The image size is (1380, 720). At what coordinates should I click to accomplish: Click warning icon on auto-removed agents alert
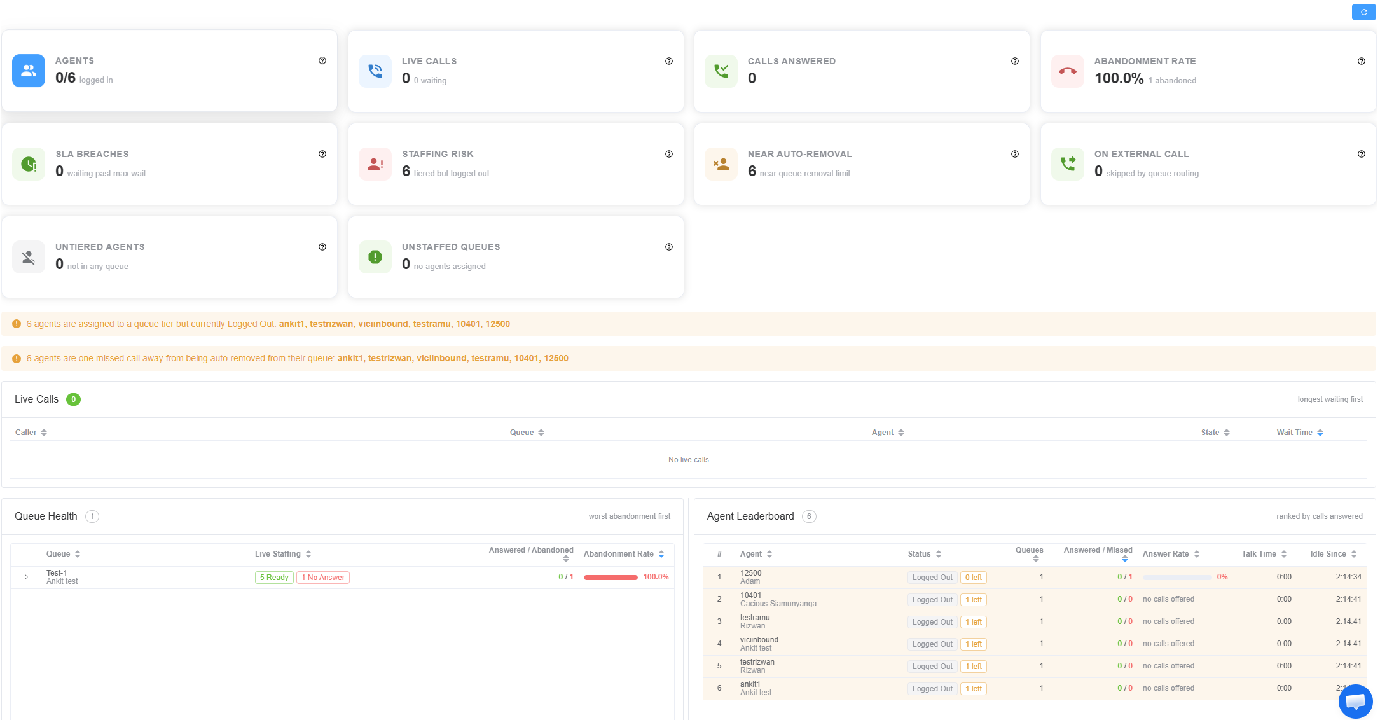pyautogui.click(x=17, y=359)
